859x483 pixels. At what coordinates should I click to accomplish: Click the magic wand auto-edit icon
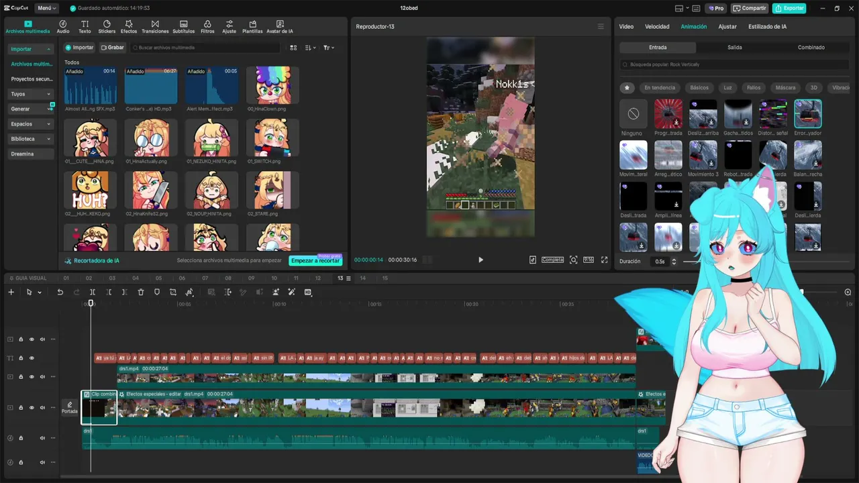click(x=291, y=292)
